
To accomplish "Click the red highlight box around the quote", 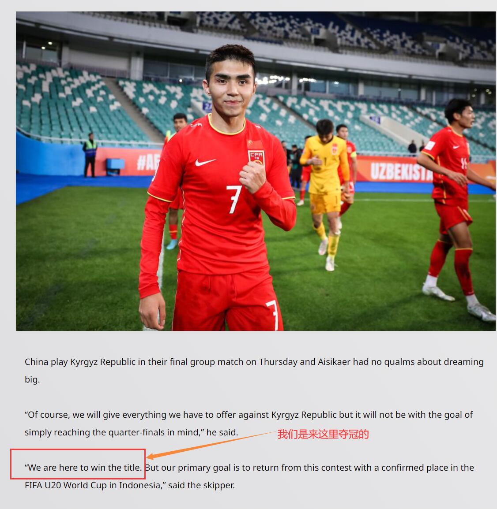I will pyautogui.click(x=78, y=464).
